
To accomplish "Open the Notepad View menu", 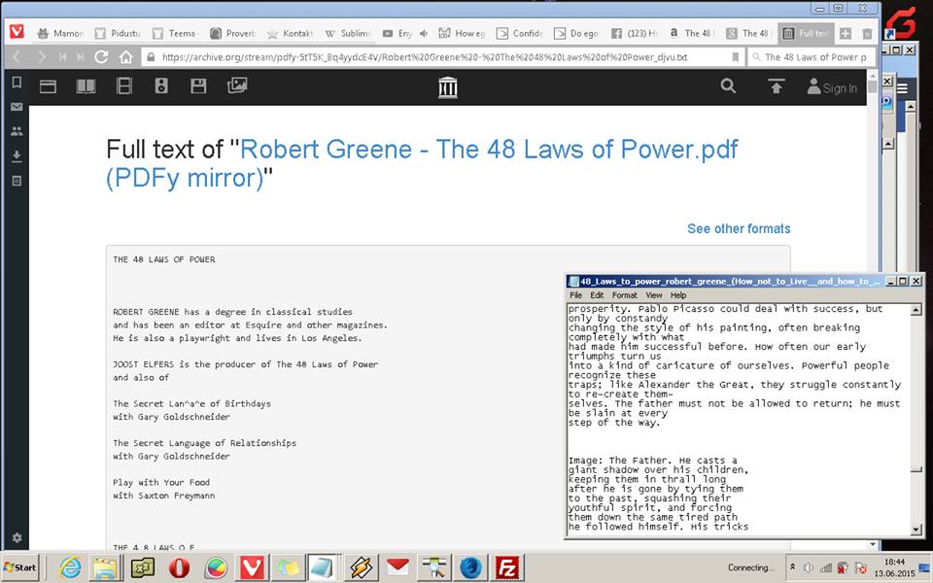I will coord(654,295).
